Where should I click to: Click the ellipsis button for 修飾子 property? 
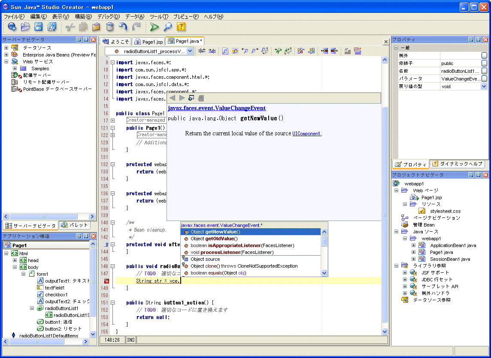point(484,63)
